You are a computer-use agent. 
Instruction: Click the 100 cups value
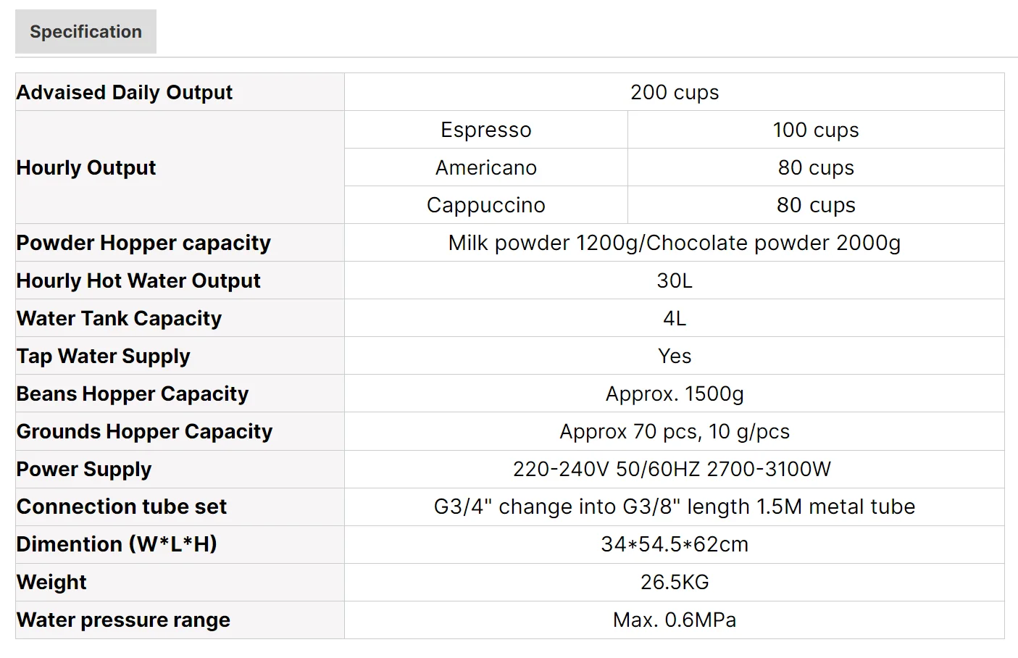coord(815,130)
